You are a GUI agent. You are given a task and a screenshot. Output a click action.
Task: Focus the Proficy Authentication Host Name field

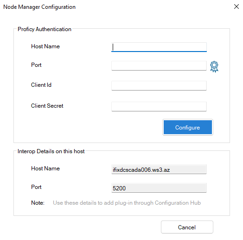pos(159,47)
